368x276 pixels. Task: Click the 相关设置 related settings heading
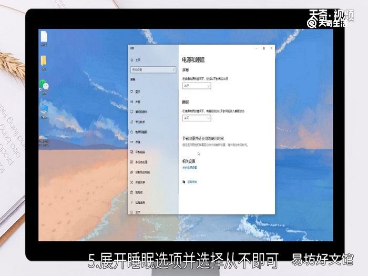coord(189,161)
